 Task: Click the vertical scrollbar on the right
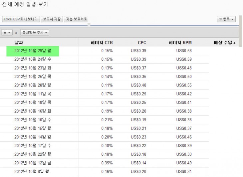(x=241, y=31)
